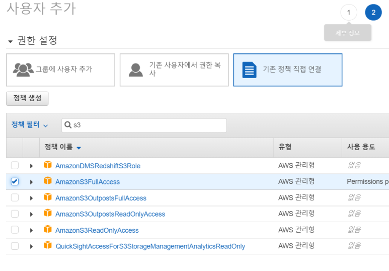Expand the AmazonS3OutpostsReadOnlyAccess row details
The image size is (389, 271).
(x=31, y=214)
